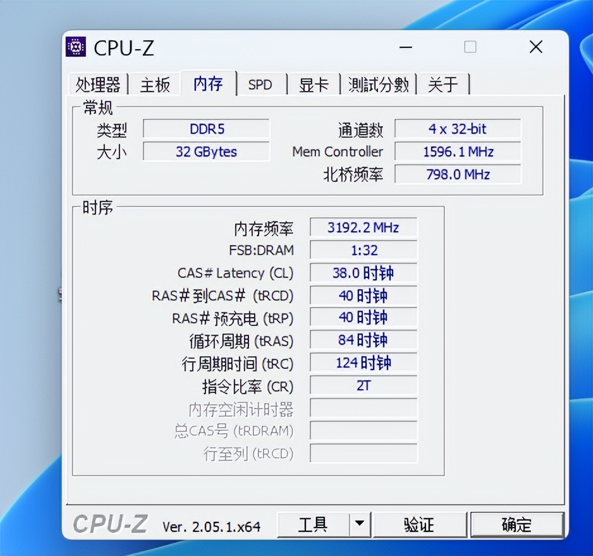Click the maximize box in the title bar
This screenshot has width=593, height=556.
(x=470, y=47)
